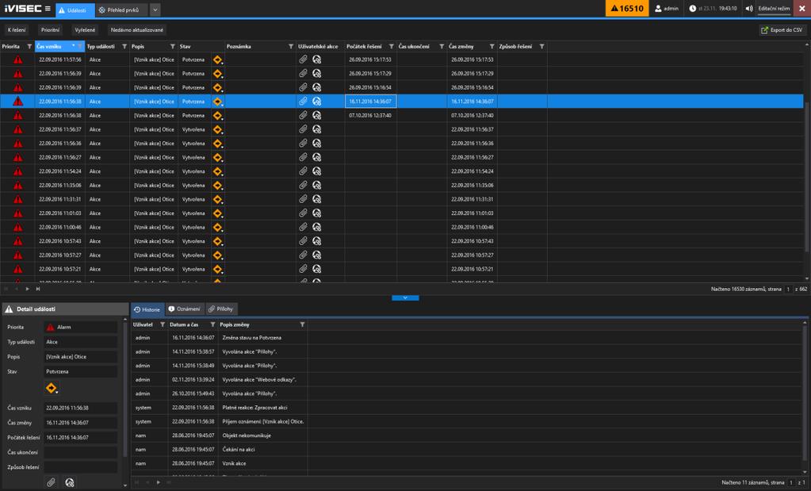Screen dimensions: 811x491
Task: Open filter for Čas změny column
Action: (492, 47)
